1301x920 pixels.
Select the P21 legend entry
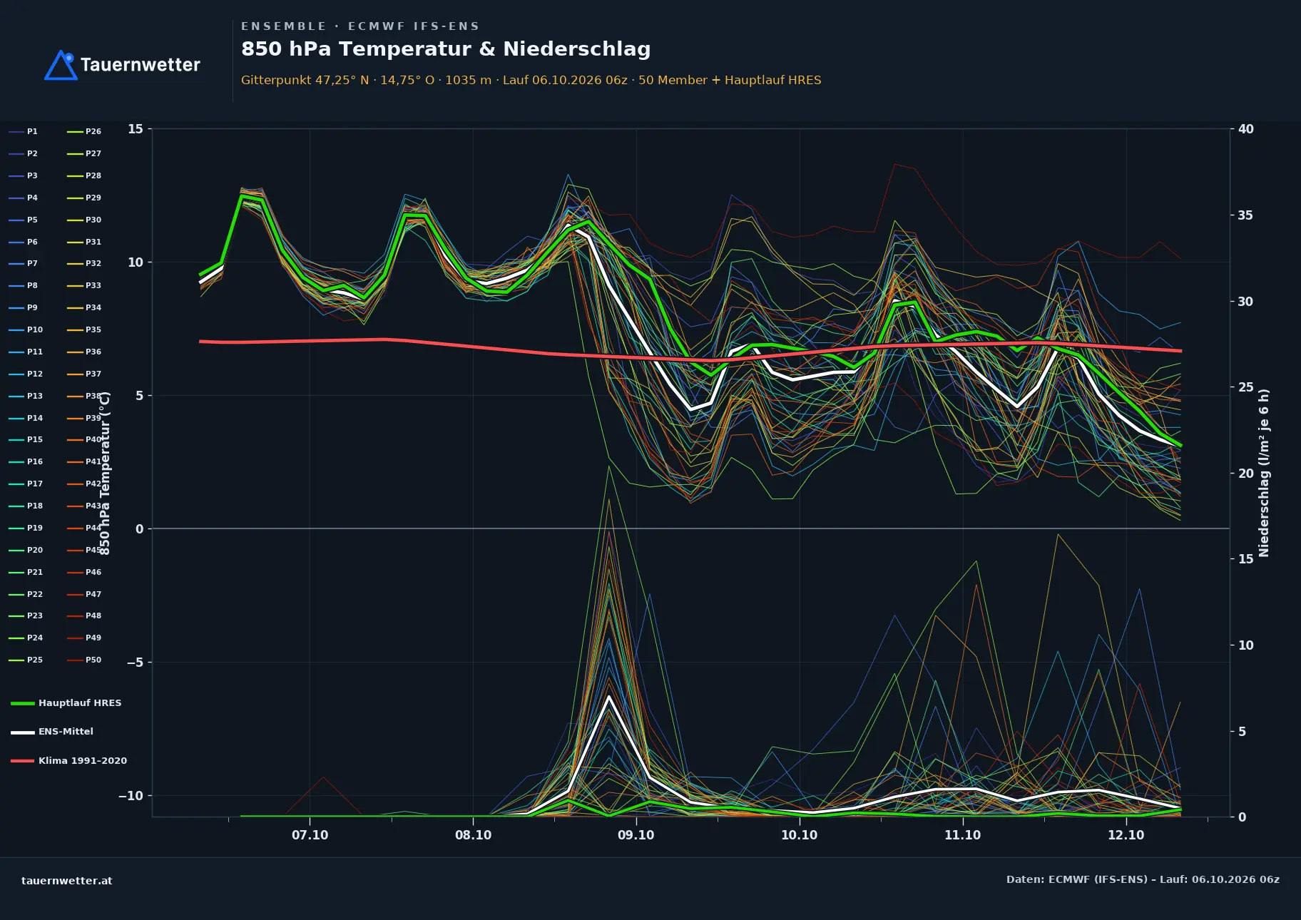coord(26,572)
